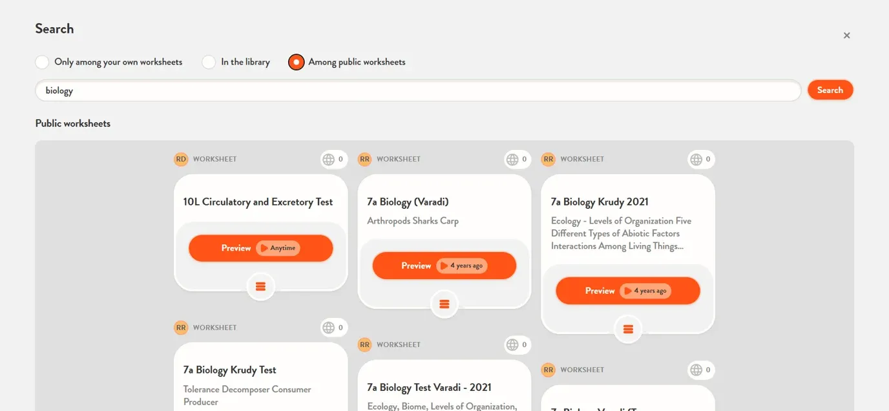Choose the "In the library" radio option

209,62
